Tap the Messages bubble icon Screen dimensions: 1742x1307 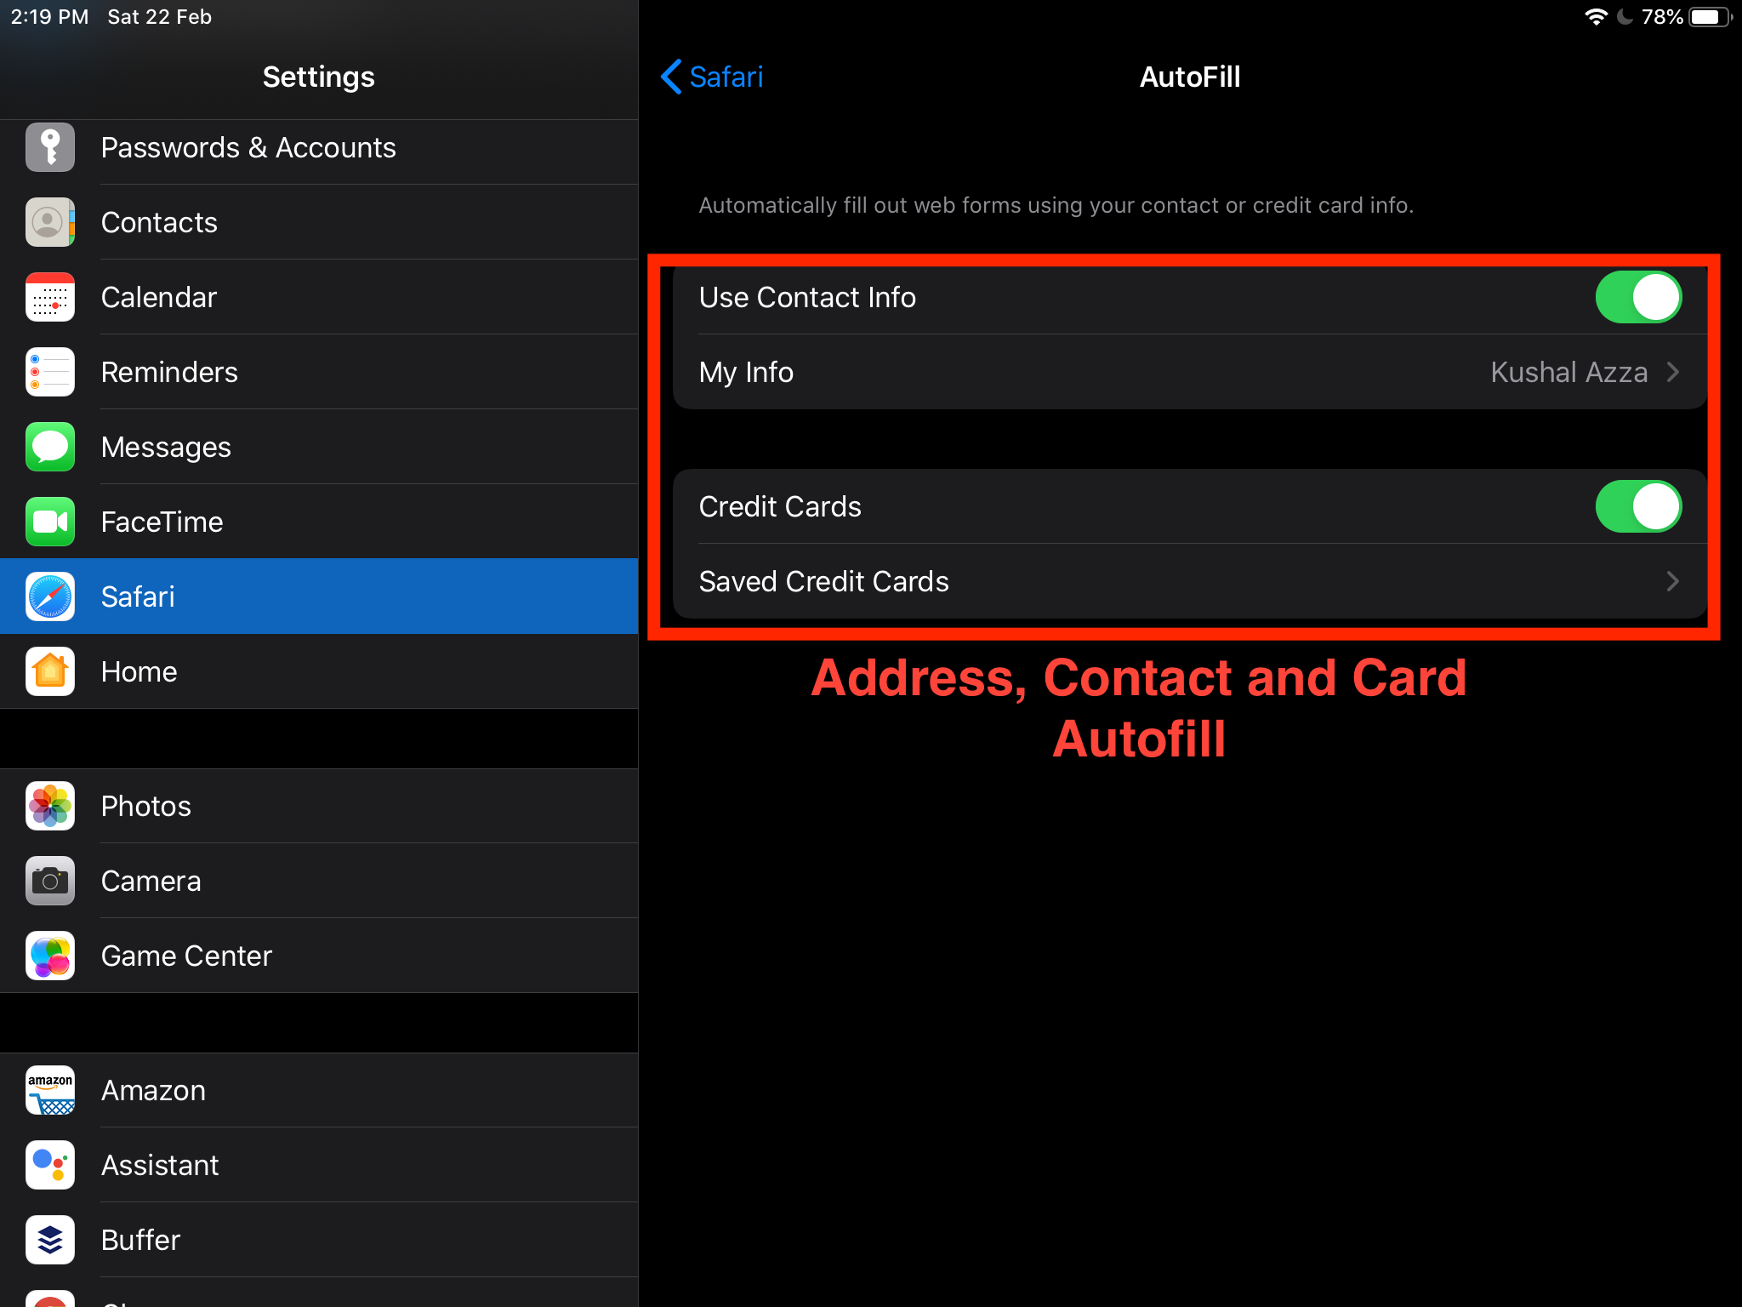(x=50, y=447)
